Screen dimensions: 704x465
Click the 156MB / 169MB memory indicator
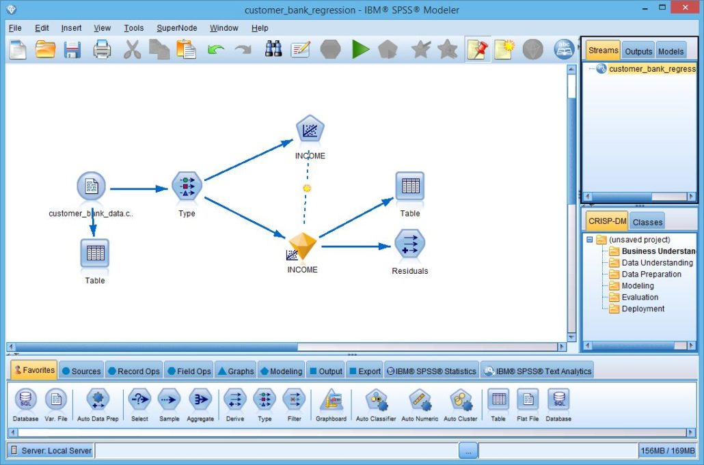[x=667, y=451]
